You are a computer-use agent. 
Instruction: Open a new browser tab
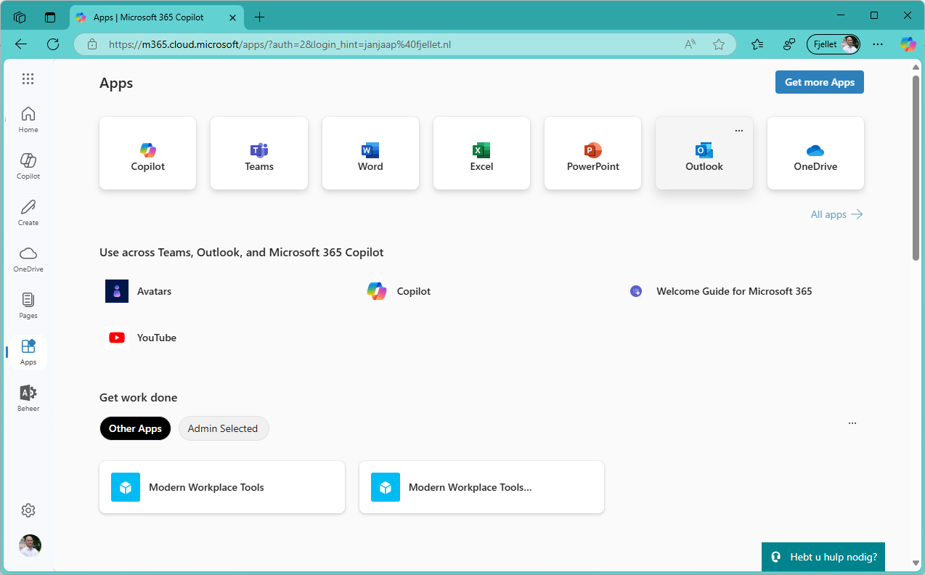(259, 17)
